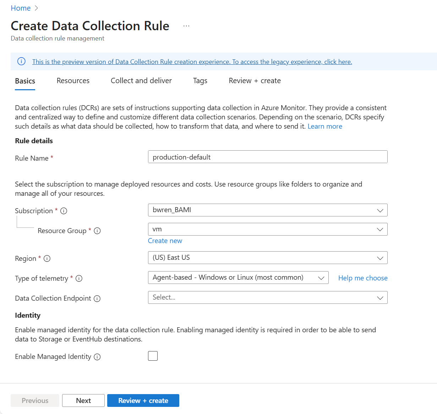Follow the Help me choose link

[x=363, y=278]
